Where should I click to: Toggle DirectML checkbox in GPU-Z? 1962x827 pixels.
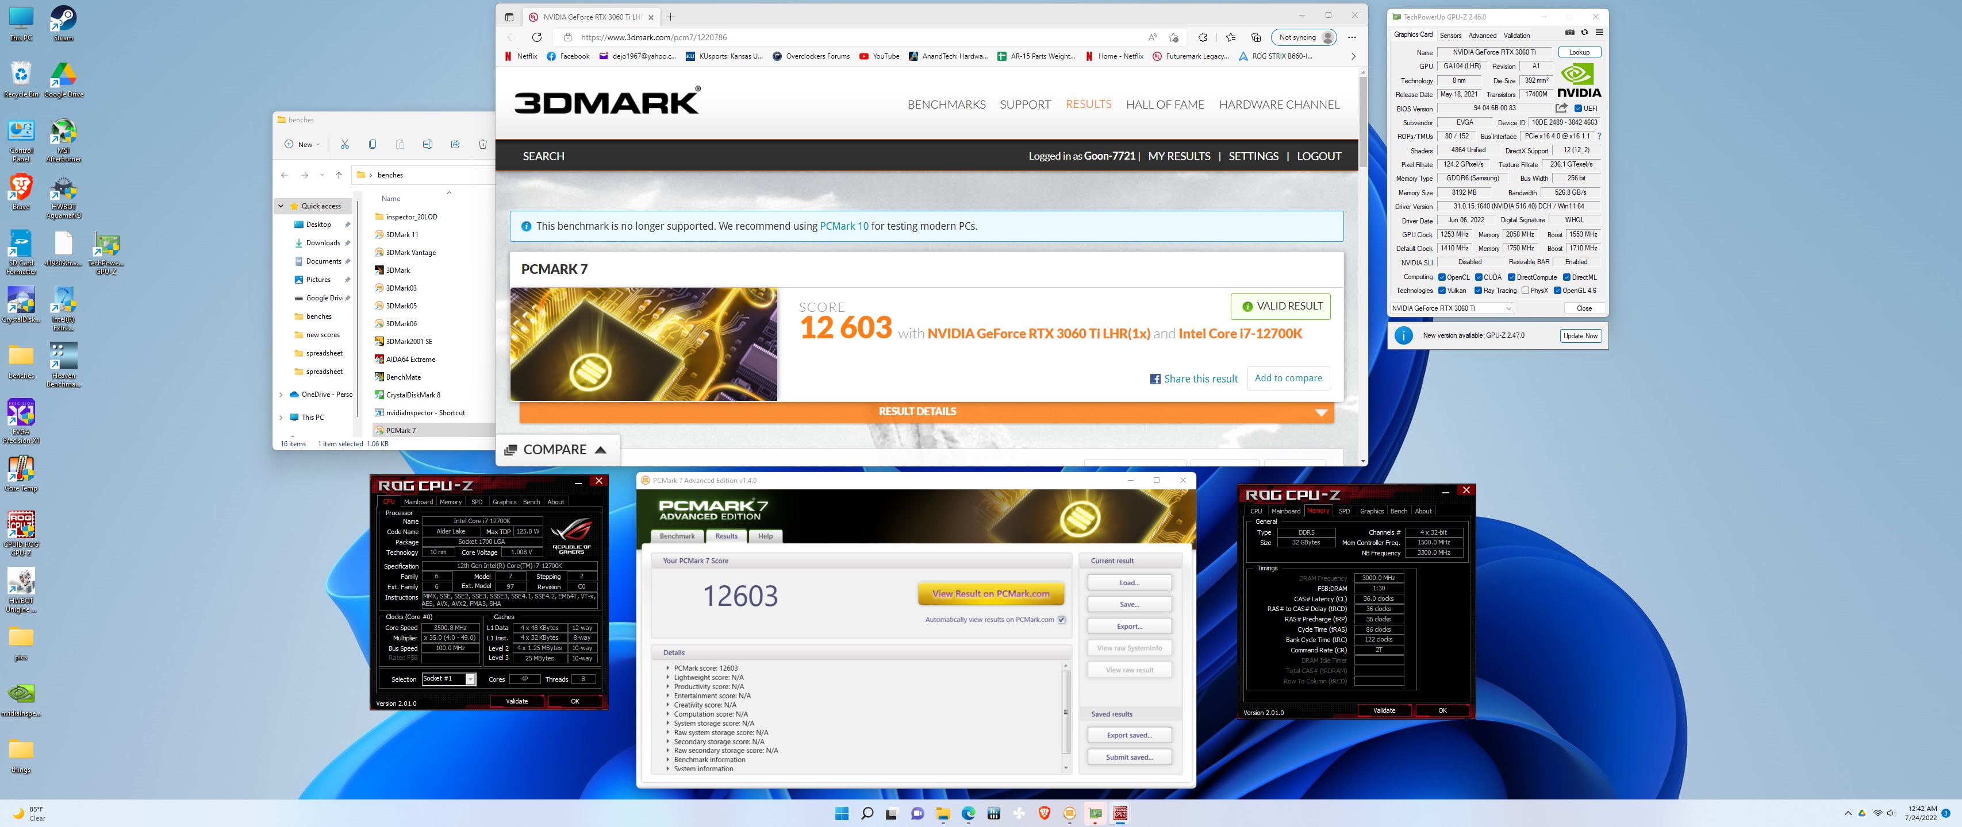tap(1566, 277)
